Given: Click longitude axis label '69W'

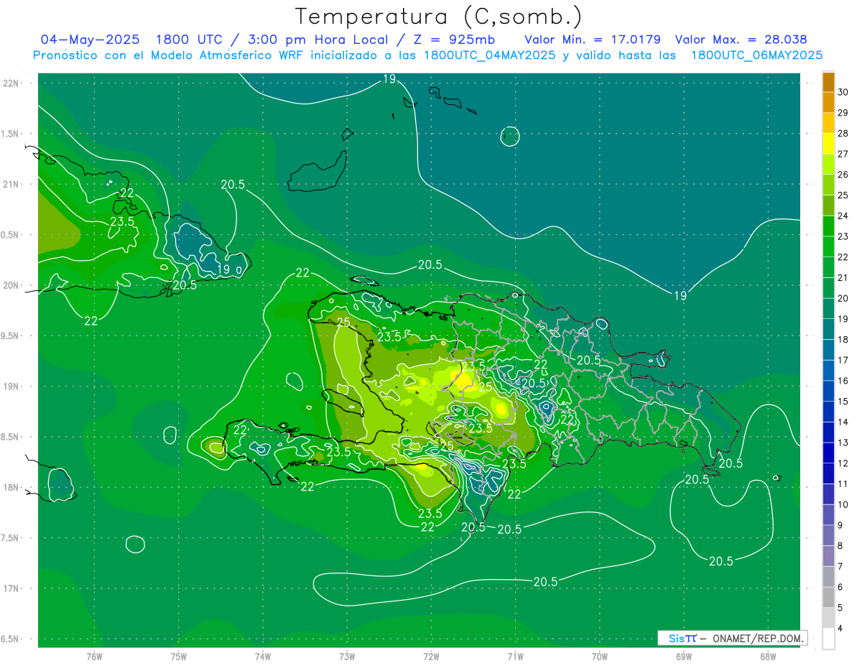Looking at the screenshot, I should (684, 657).
